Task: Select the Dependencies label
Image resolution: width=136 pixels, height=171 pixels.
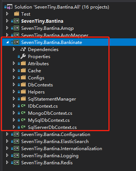Action: click(43, 50)
